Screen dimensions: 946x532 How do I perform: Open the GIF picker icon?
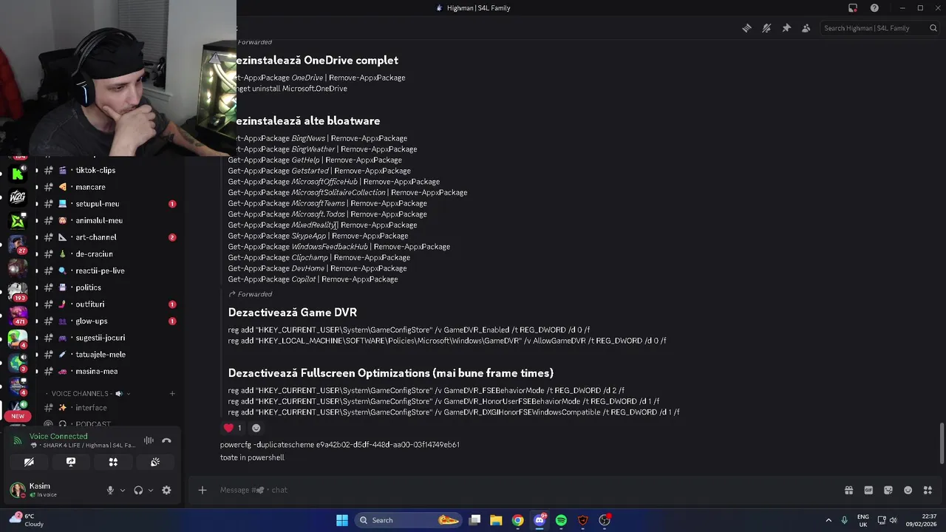pyautogui.click(x=868, y=490)
